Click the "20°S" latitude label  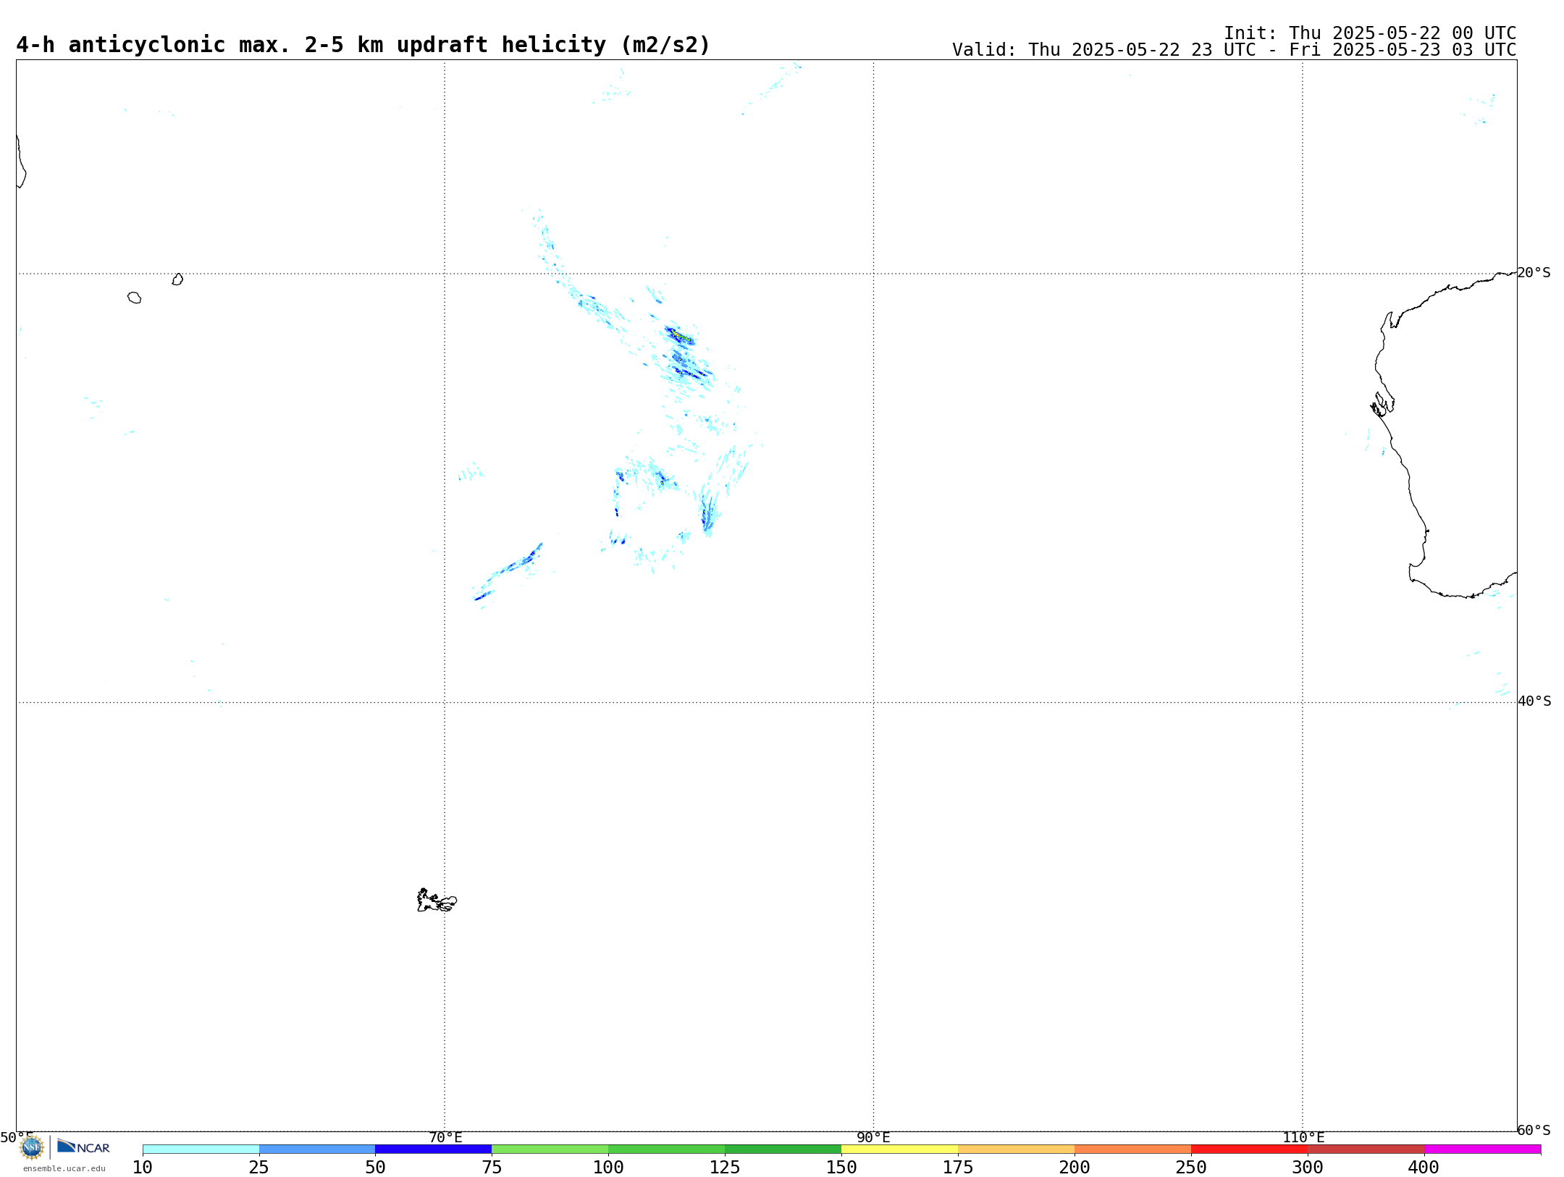(1534, 272)
